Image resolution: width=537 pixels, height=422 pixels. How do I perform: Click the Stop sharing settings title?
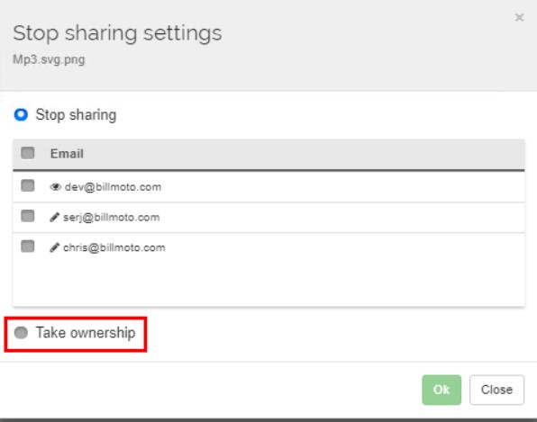[x=117, y=33]
